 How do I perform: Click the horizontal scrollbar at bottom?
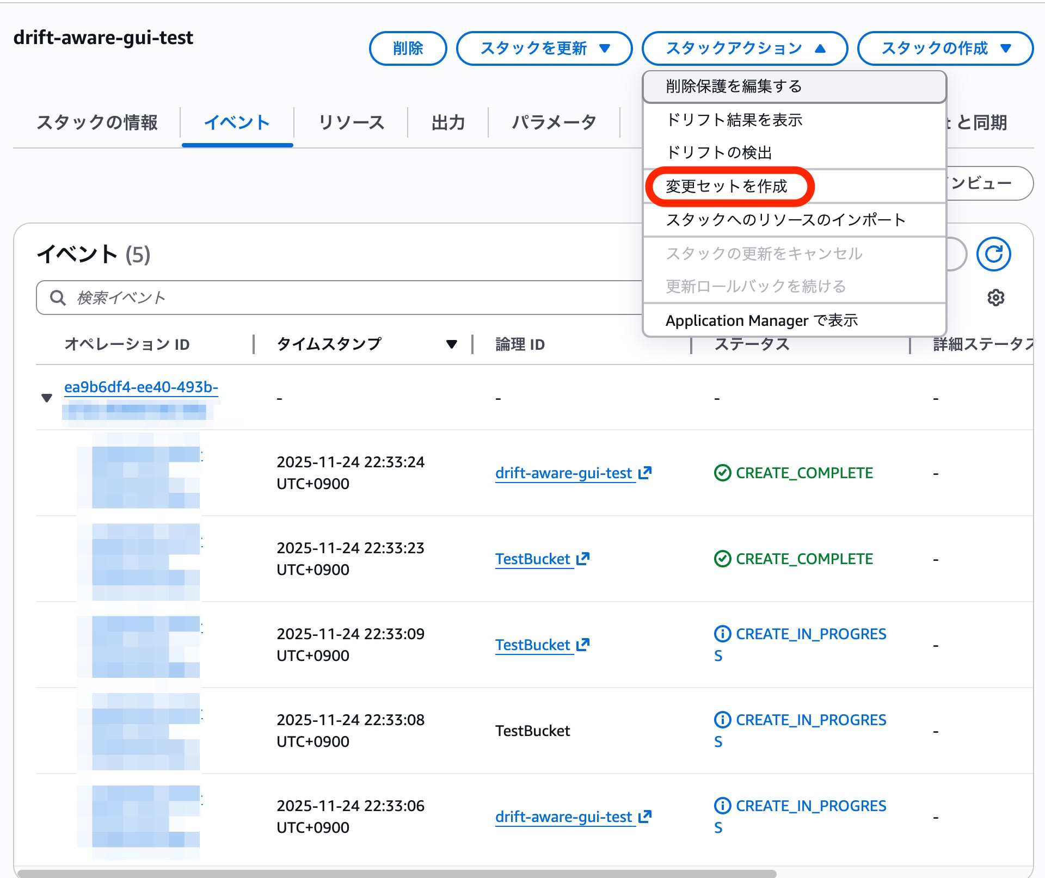[397, 873]
